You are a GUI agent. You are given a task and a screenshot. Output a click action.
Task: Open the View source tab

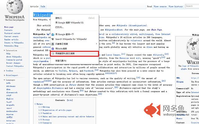pyautogui.click(x=160, y=7)
